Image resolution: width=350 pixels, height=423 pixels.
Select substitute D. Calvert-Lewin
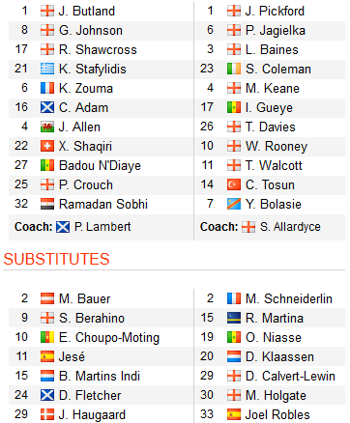pos(290,376)
